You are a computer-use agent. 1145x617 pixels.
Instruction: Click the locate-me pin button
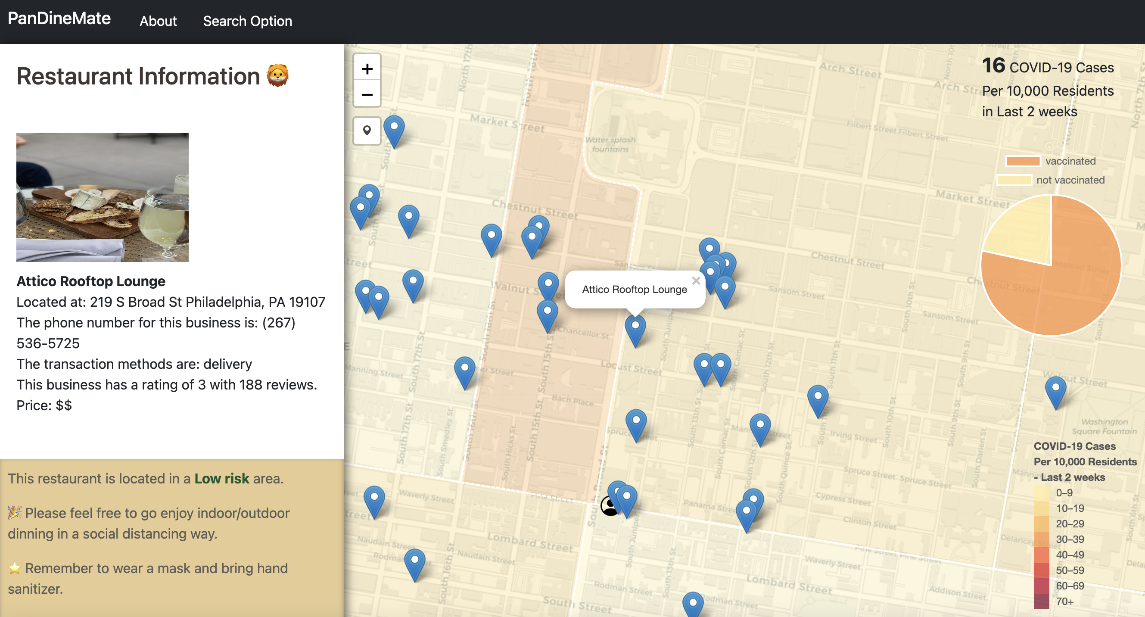(367, 131)
